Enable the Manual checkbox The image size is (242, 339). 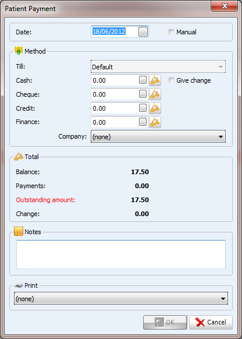(x=171, y=32)
